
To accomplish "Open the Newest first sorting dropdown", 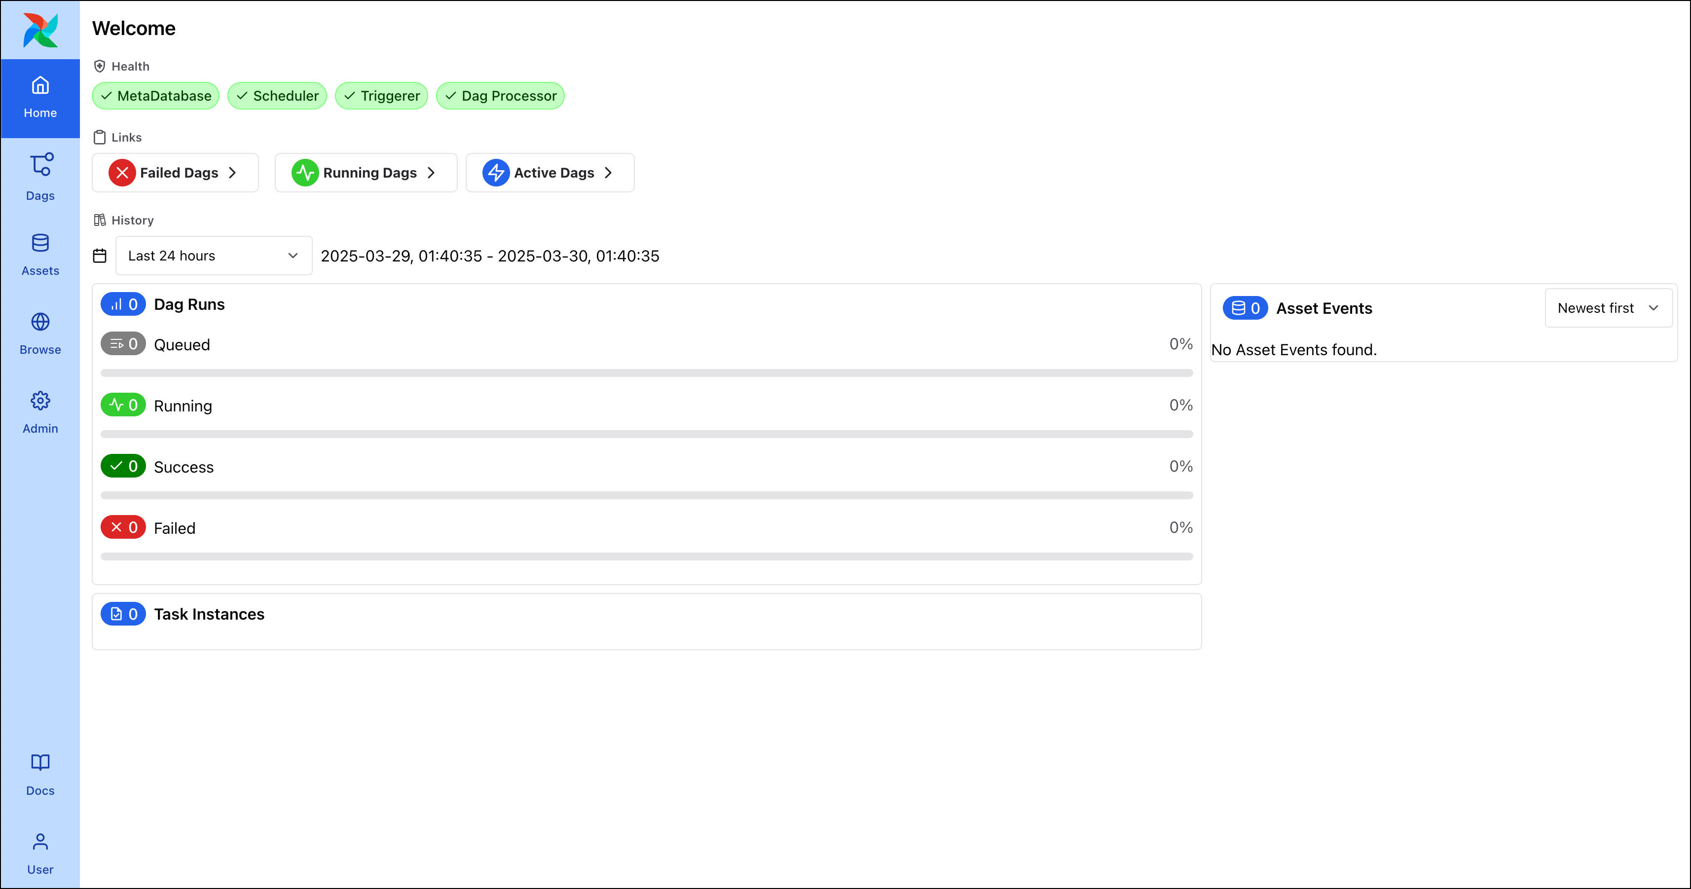I will [1608, 307].
